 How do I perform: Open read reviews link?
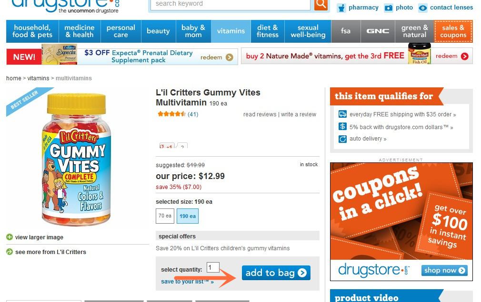260,114
